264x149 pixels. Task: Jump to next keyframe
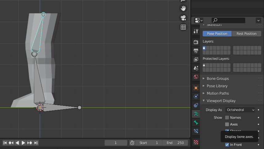[x=30, y=143]
